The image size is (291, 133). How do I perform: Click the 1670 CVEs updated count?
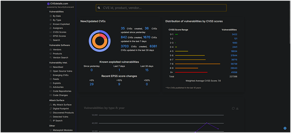[x=147, y=37]
